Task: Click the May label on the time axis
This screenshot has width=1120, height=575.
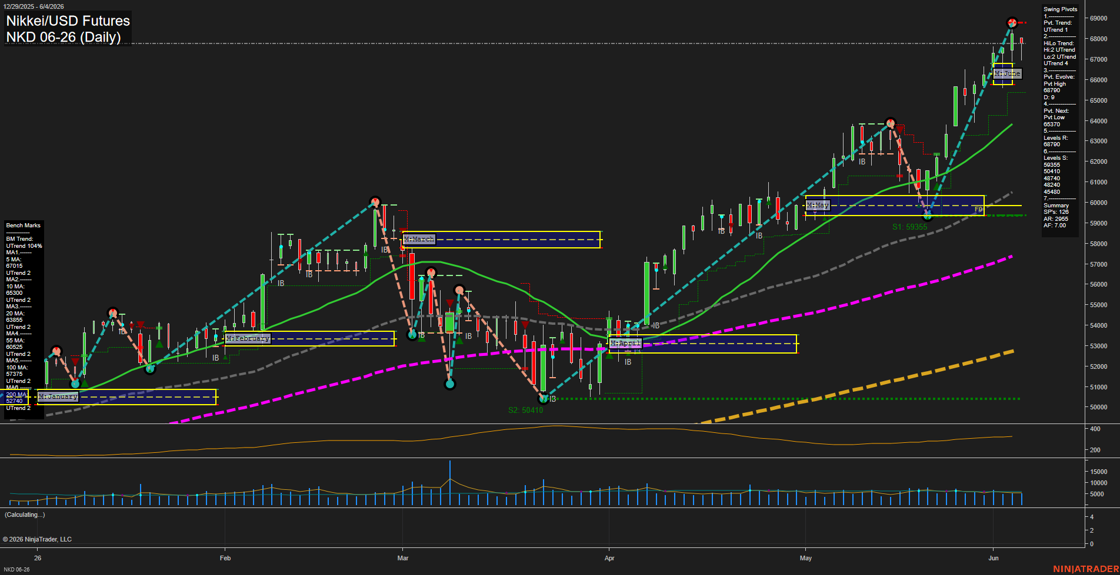Action: coord(806,558)
